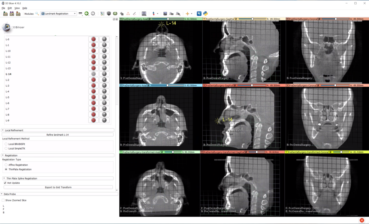Open the module search magnifier

37,13
